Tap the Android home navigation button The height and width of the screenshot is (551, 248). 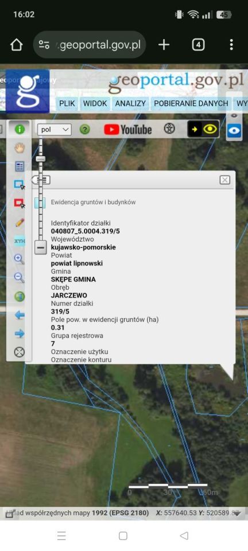(x=123, y=536)
